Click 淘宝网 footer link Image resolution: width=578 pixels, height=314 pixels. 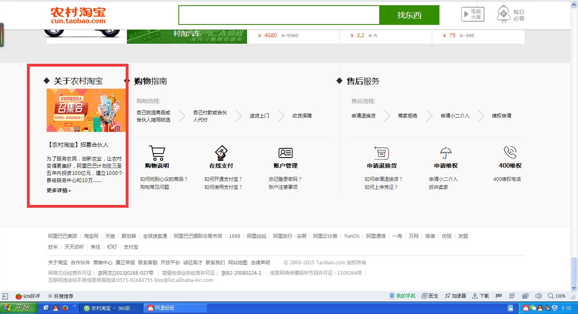tap(91, 236)
